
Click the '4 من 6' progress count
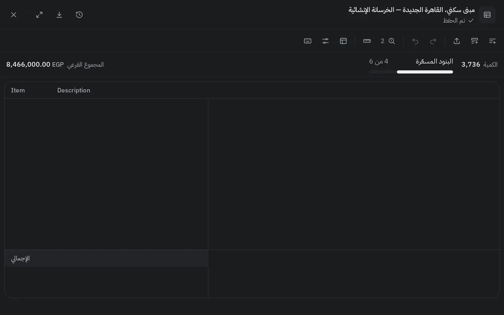pyautogui.click(x=379, y=61)
